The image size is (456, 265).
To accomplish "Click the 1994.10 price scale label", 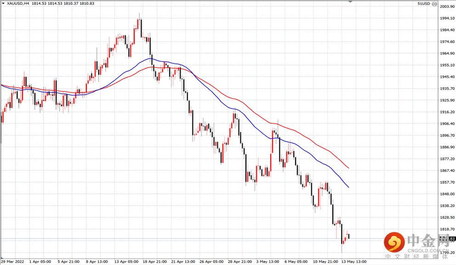I will 447,18.
